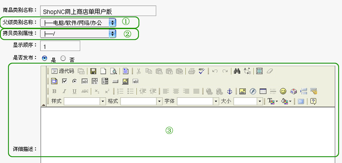Insert Flash content icon
Screen dimensions: 342x163
[x=252, y=92]
